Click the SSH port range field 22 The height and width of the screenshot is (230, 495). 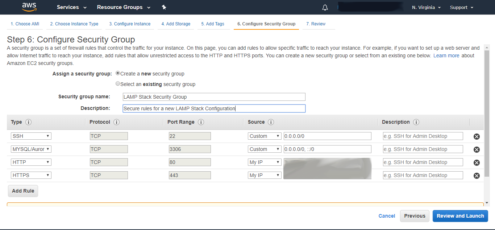point(190,136)
